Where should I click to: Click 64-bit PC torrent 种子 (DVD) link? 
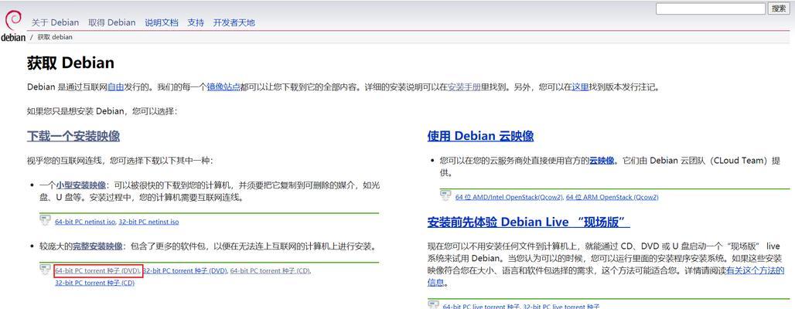pyautogui.click(x=97, y=271)
